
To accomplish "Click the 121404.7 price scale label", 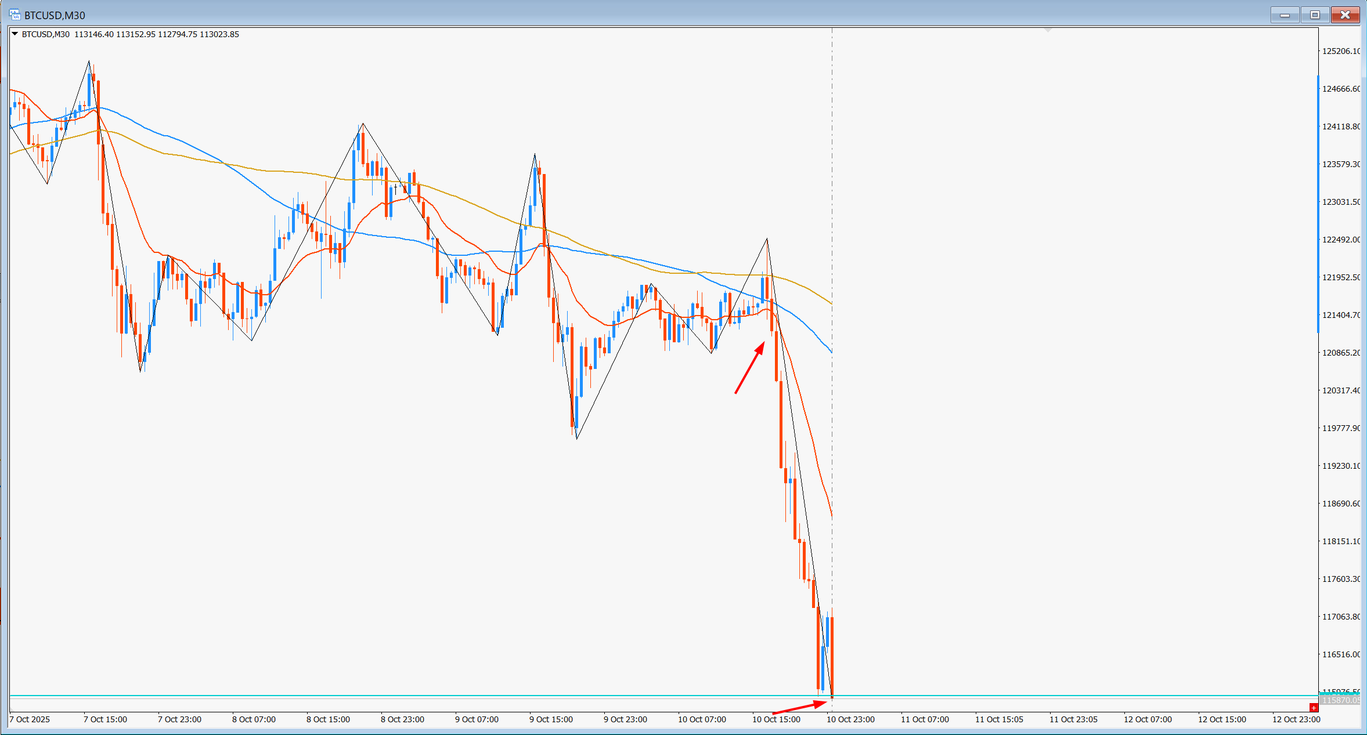I will pyautogui.click(x=1341, y=315).
